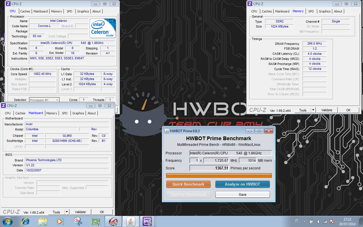The image size is (363, 227).
Task: Click Tools button in the Mainboard CPU-Z window
Action: click(56, 212)
